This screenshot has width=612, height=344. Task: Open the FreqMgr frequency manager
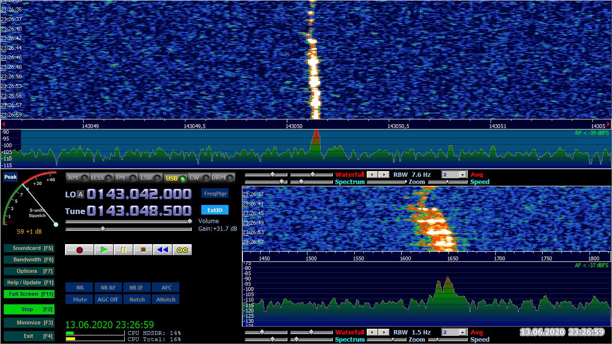215,194
